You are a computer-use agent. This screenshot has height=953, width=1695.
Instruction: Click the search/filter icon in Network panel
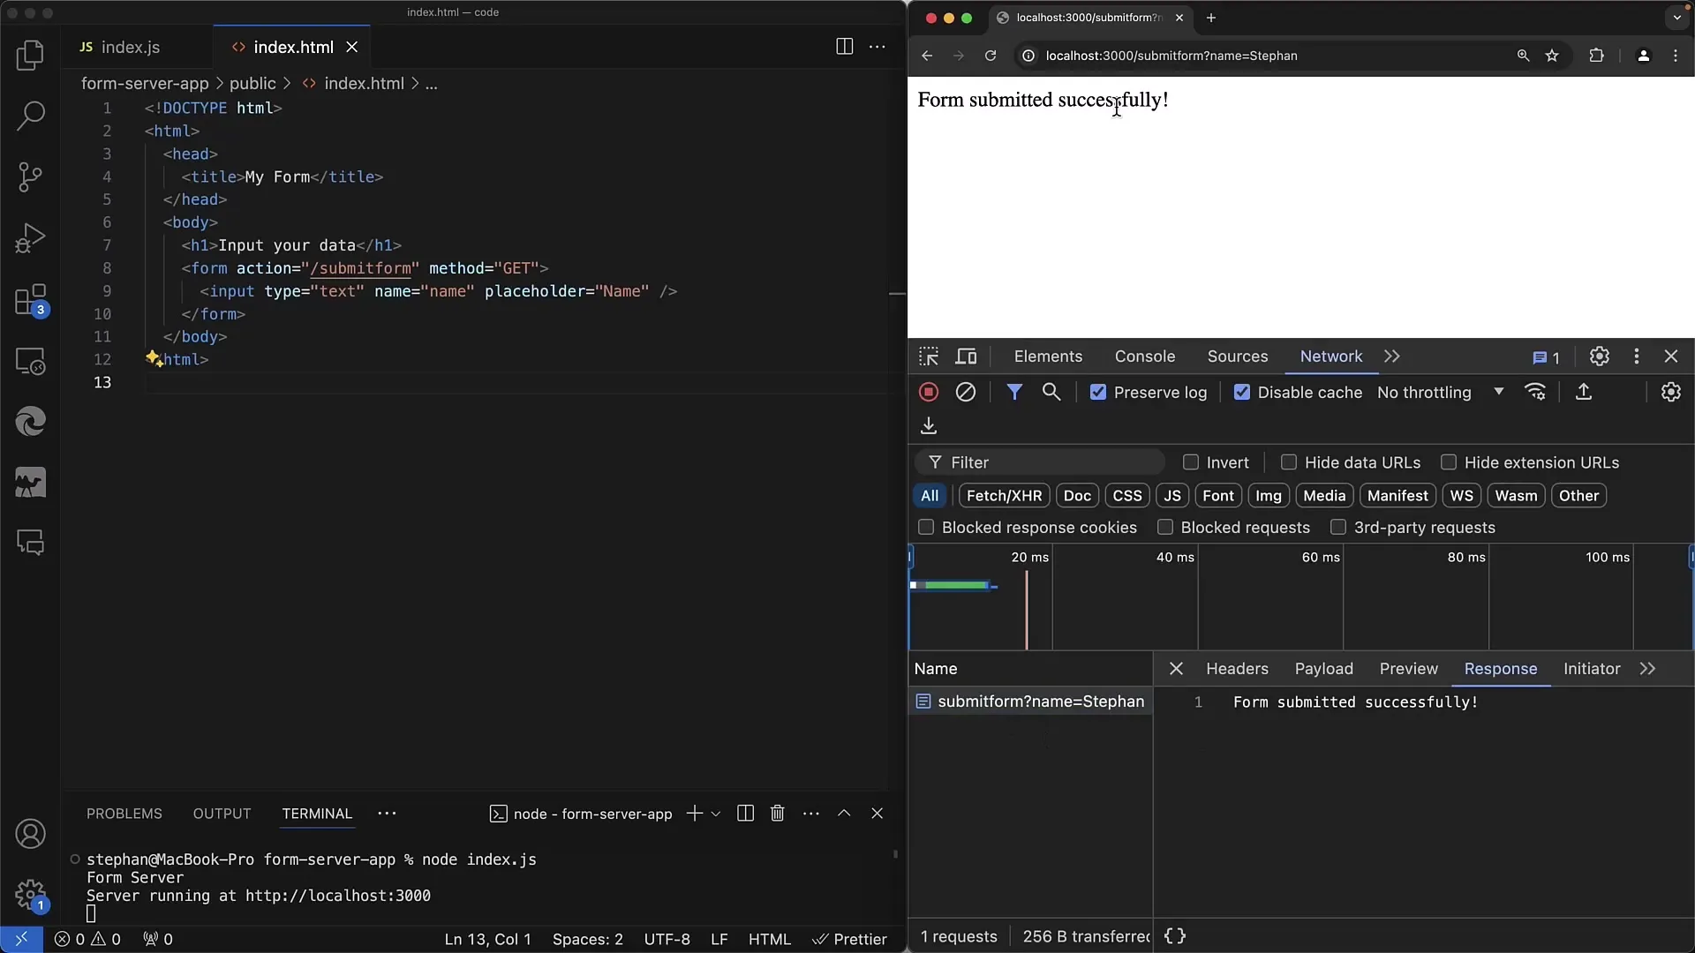[1051, 392]
